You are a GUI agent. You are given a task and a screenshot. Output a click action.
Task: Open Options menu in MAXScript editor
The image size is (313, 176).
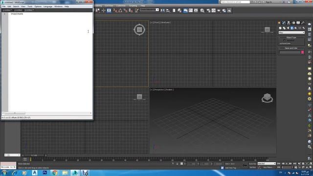pyautogui.click(x=38, y=6)
